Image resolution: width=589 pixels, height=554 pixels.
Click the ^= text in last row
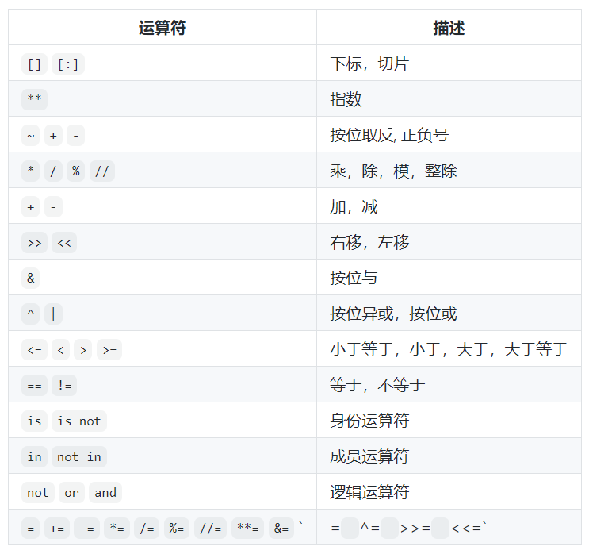[x=370, y=528]
